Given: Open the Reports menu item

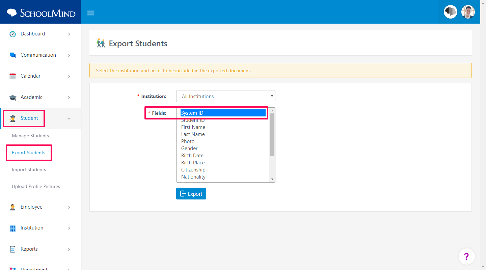Looking at the screenshot, I should pyautogui.click(x=40, y=249).
